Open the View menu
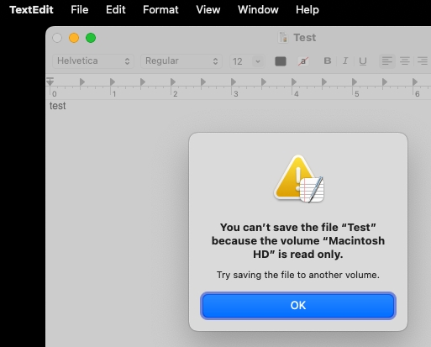431x347 pixels. (208, 10)
